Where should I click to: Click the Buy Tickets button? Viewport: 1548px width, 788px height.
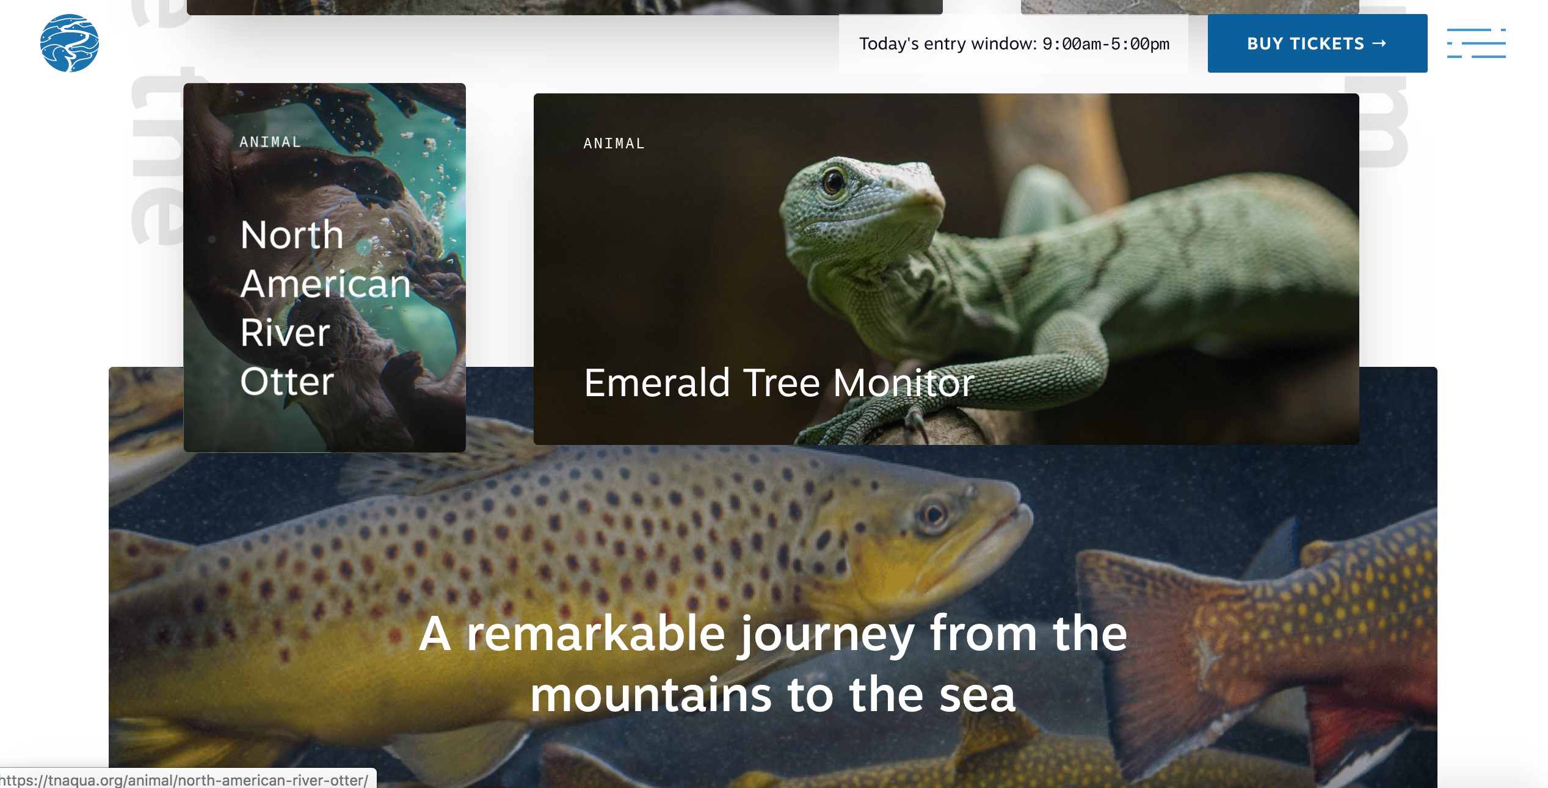click(1317, 43)
